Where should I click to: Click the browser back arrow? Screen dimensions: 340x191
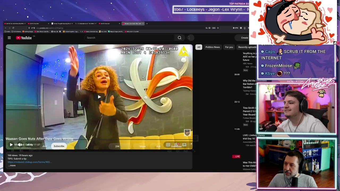tap(6, 28)
